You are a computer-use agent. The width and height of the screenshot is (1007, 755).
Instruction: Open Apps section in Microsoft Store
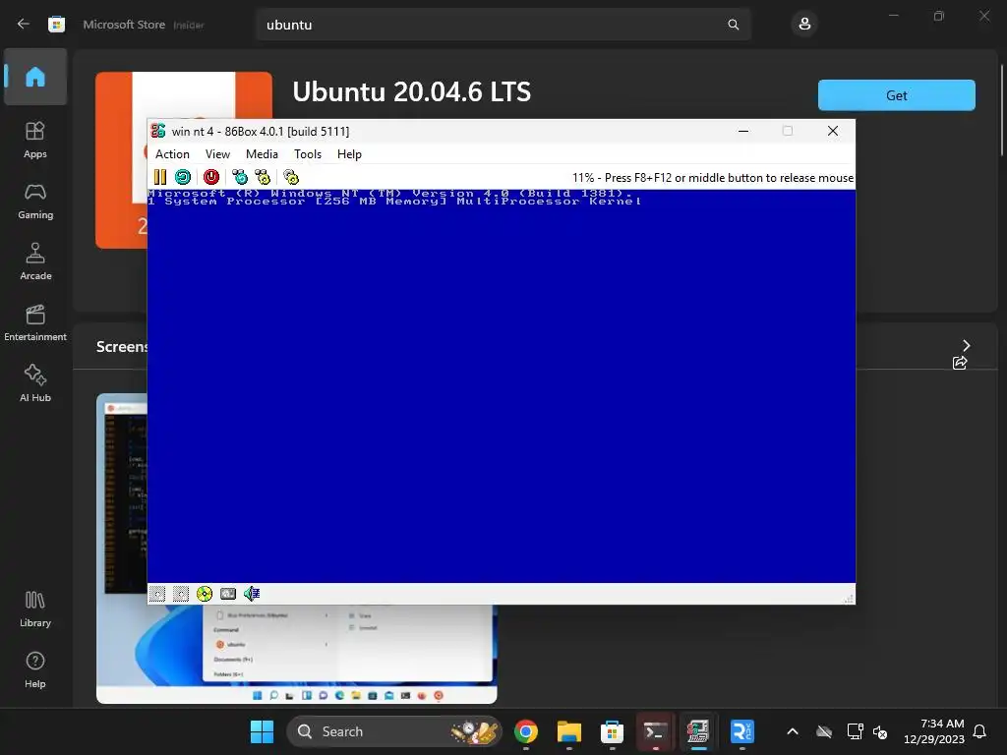(x=35, y=140)
